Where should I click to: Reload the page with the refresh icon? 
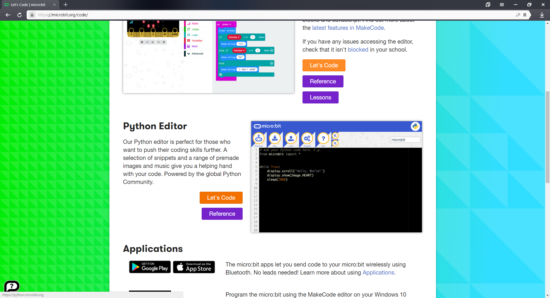[19, 15]
